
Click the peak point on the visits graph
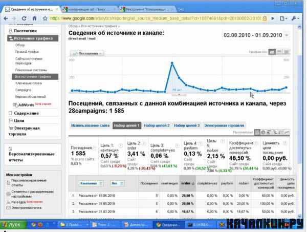point(172,63)
